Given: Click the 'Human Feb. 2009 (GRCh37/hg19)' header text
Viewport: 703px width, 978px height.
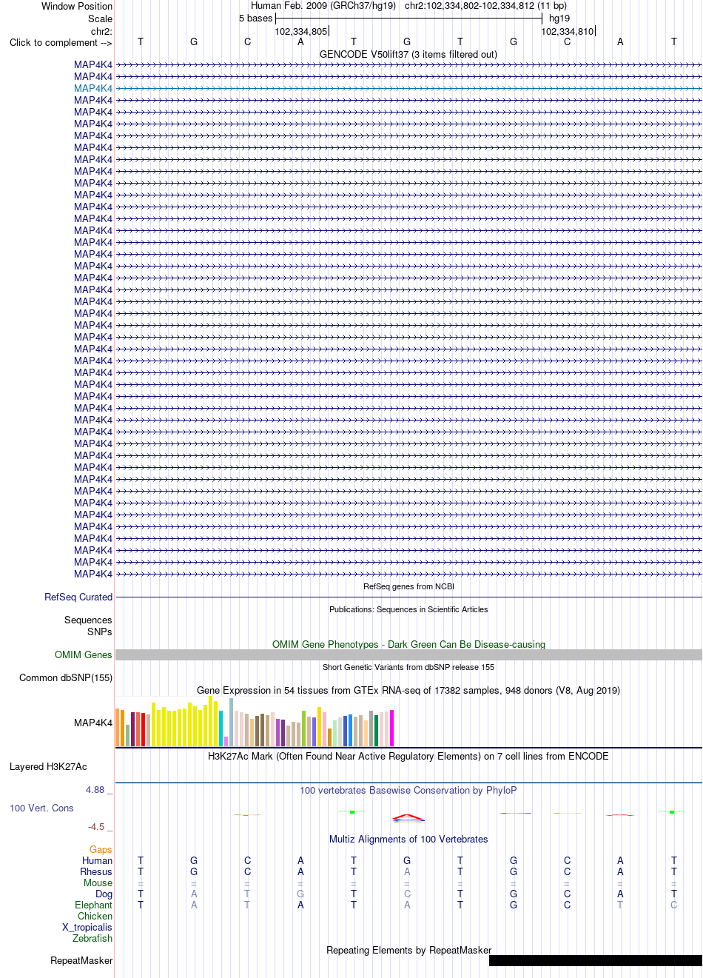Looking at the screenshot, I should (323, 5).
